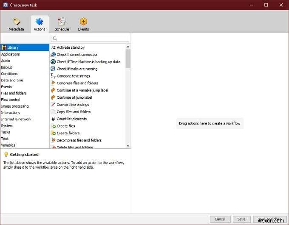Close the Create new task window
This screenshot has height=225, width=289.
coord(281,5)
